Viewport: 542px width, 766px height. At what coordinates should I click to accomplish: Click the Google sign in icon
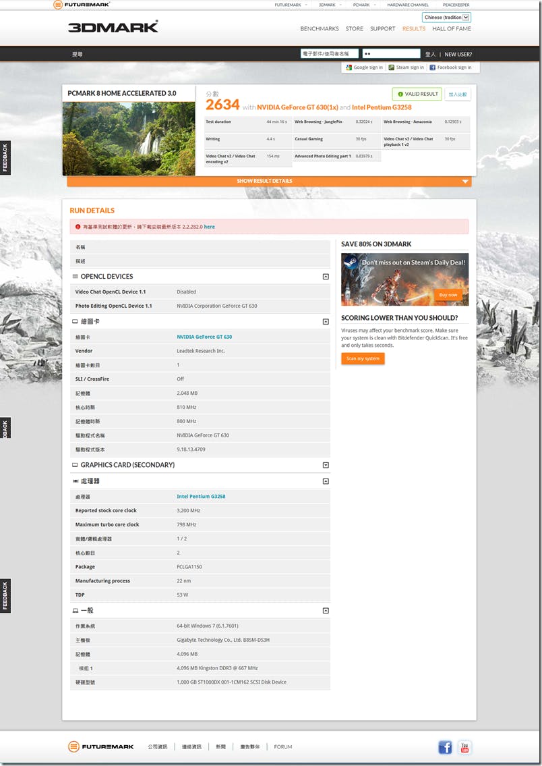(x=349, y=67)
